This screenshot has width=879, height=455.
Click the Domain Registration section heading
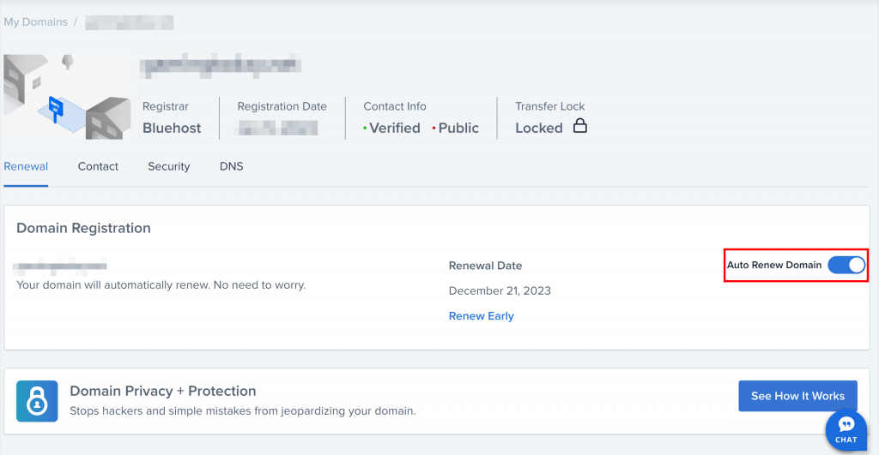click(x=83, y=228)
